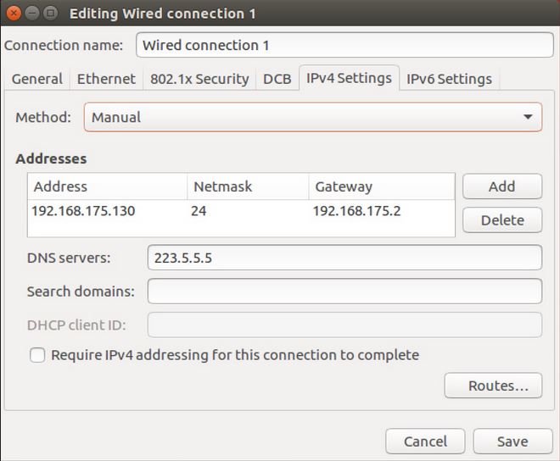Close the Editing Wired connection window
The height and width of the screenshot is (461, 560).
14,14
